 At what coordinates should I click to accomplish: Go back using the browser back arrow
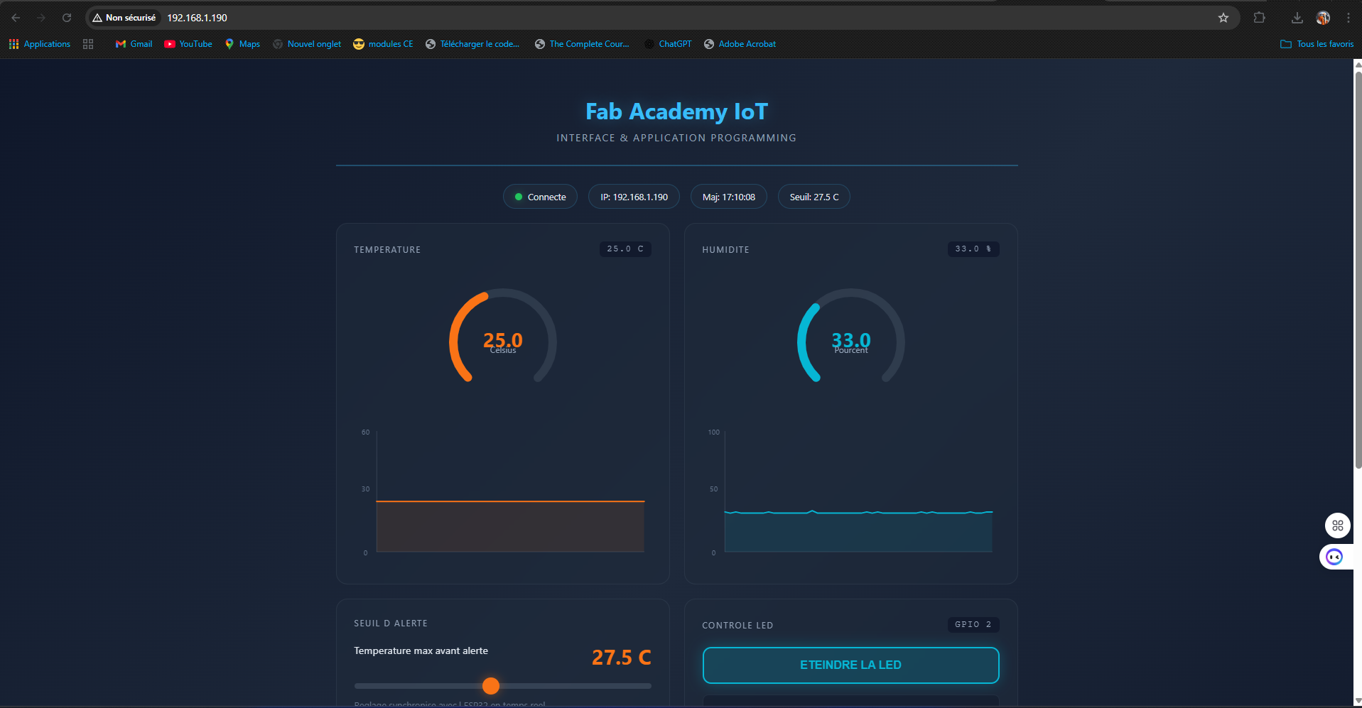[x=16, y=18]
